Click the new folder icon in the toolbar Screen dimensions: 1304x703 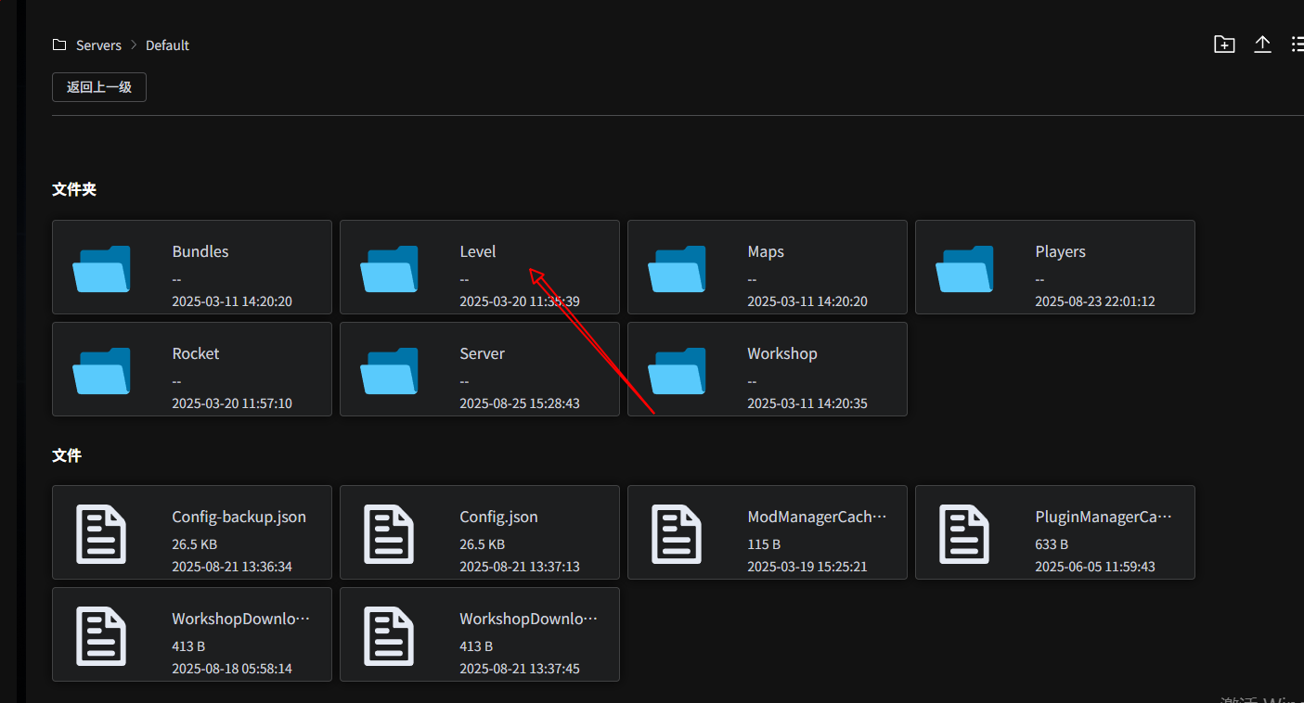(1224, 45)
